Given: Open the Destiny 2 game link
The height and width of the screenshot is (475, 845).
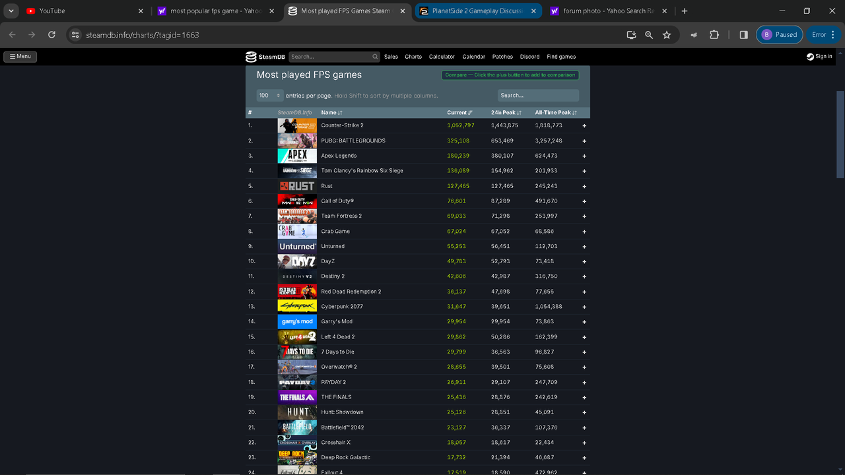Looking at the screenshot, I should click(x=333, y=276).
